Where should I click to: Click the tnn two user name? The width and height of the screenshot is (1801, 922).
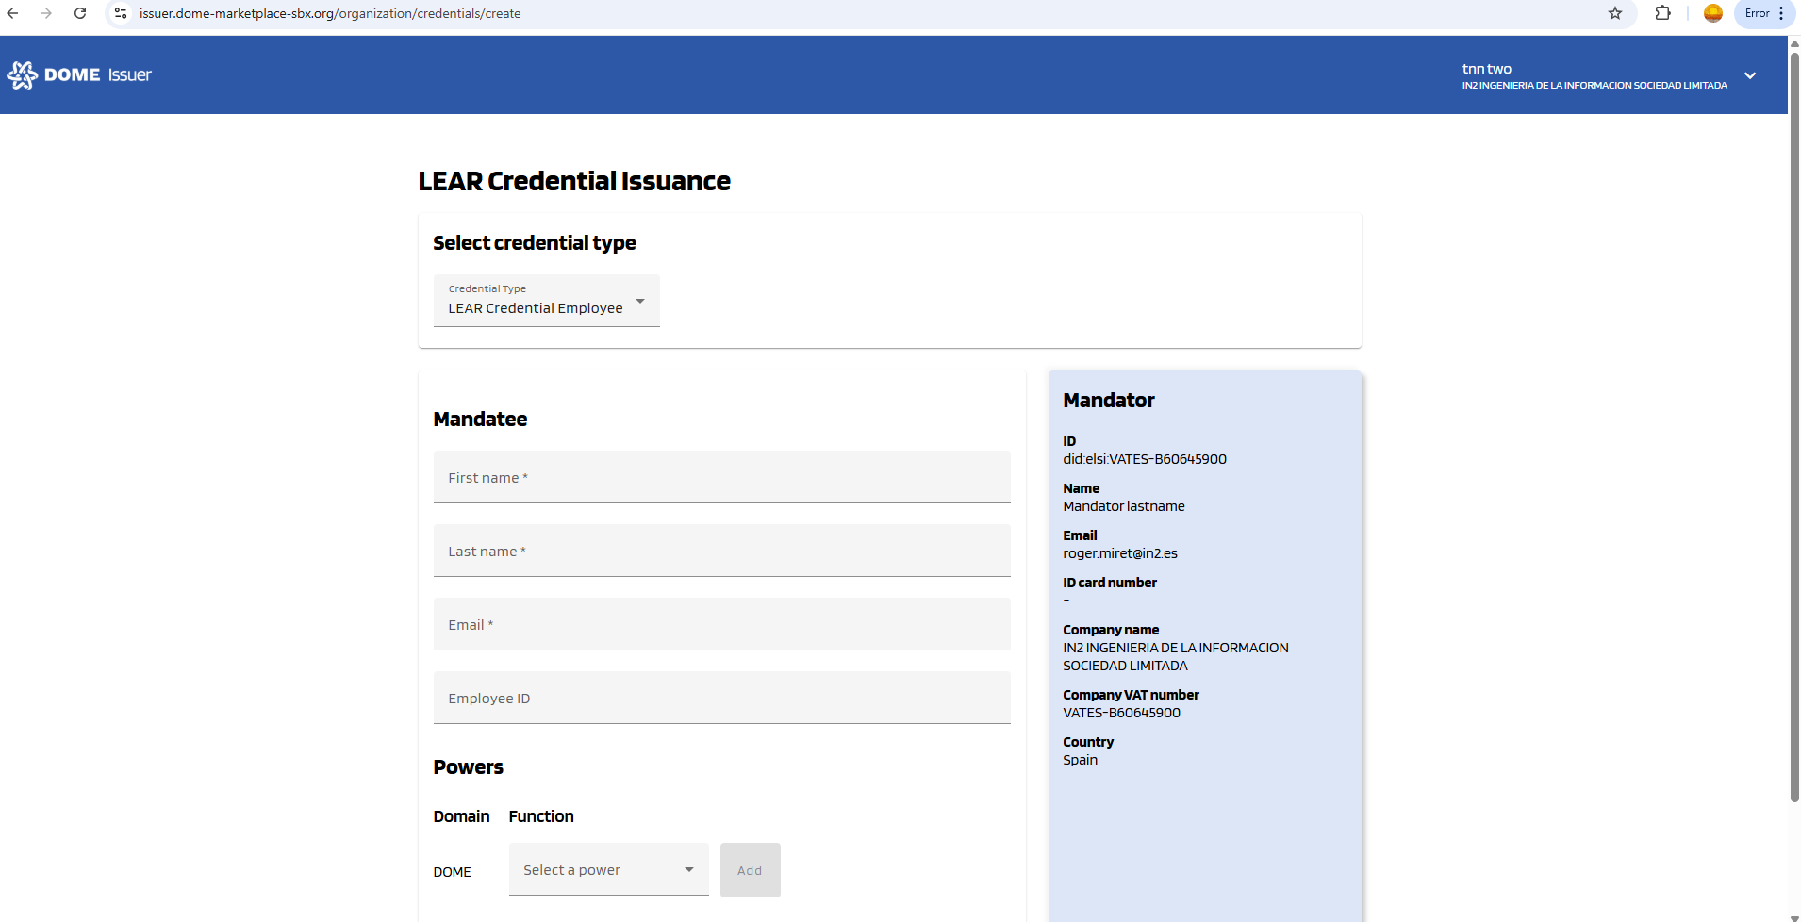click(x=1487, y=69)
